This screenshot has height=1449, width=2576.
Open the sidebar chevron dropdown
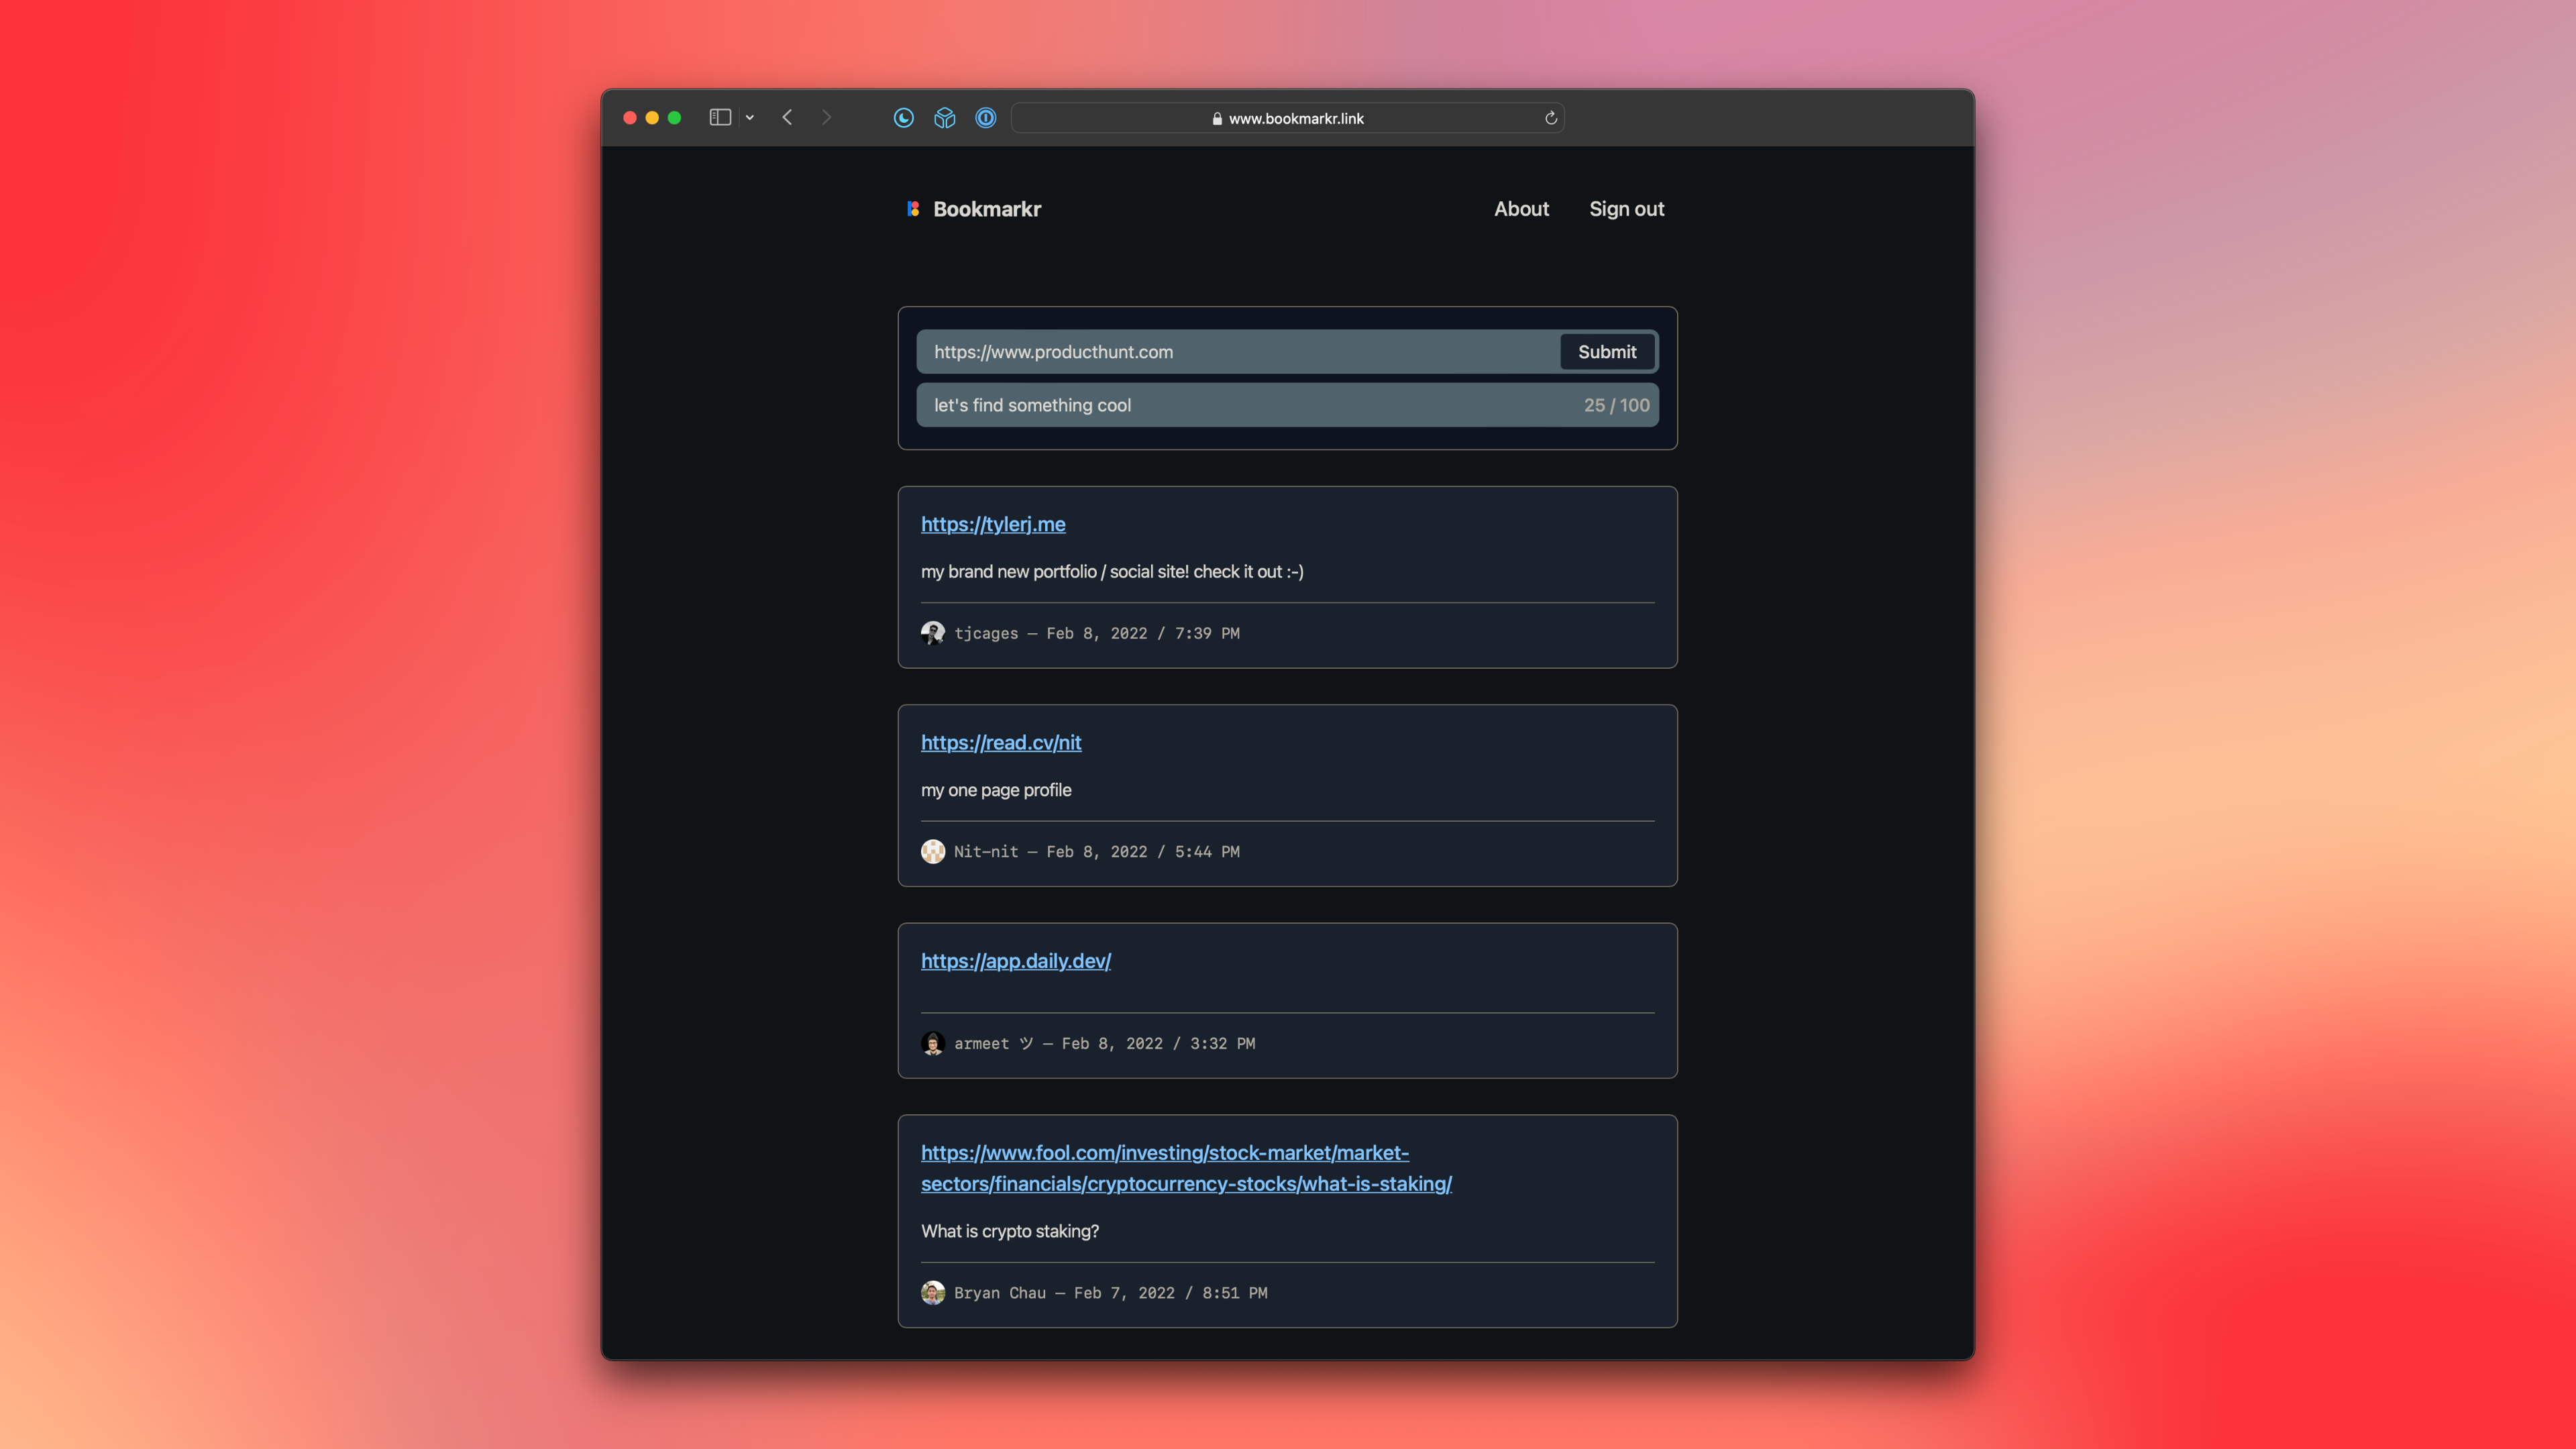749,117
